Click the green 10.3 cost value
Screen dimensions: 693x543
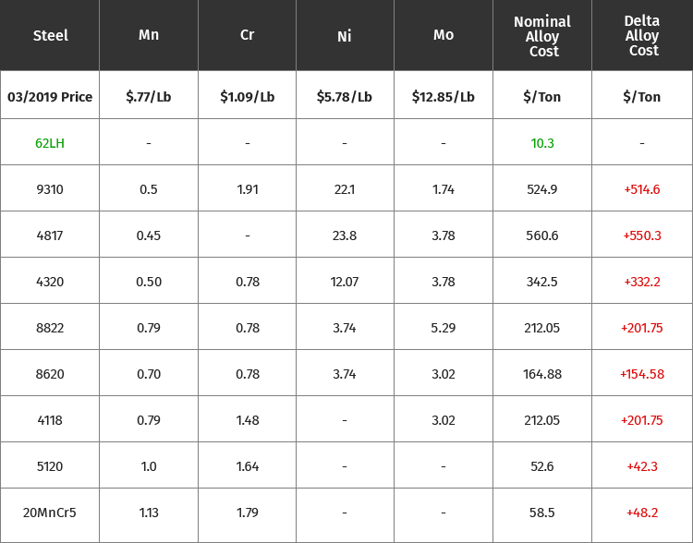(542, 143)
